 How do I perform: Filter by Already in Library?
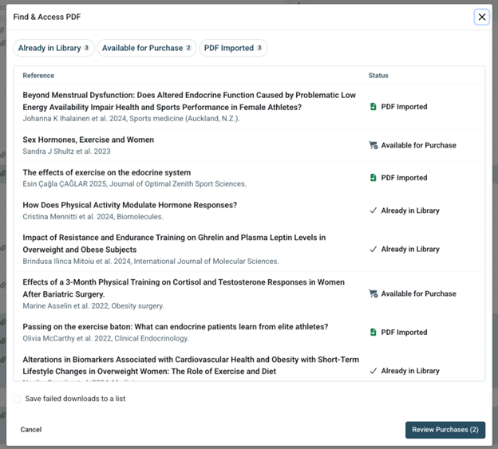[54, 48]
